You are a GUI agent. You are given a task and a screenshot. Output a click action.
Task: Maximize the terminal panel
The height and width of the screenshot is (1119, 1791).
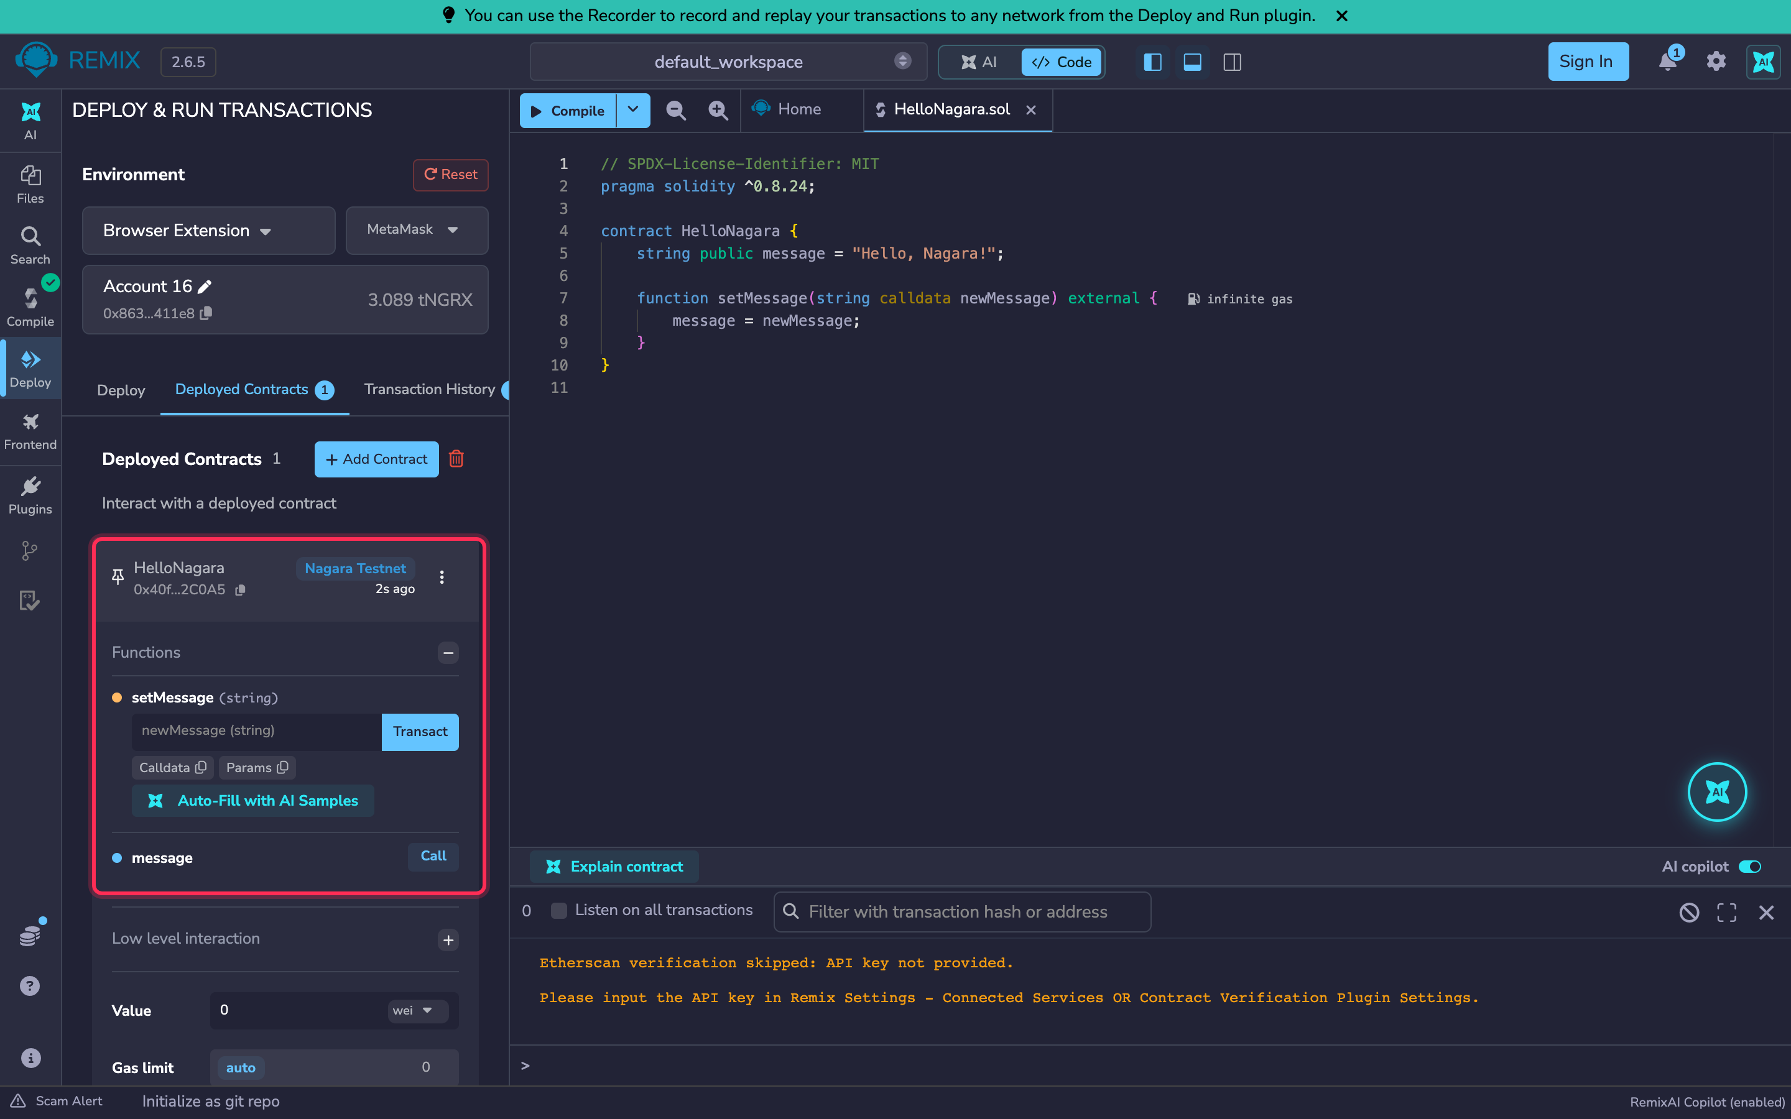(1726, 912)
